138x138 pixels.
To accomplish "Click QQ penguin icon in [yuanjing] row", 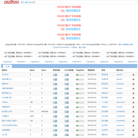I will pos(133,84).
